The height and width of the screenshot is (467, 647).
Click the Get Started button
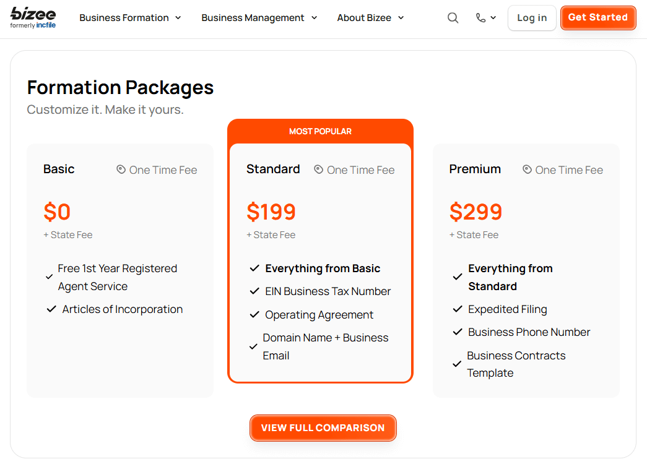597,17
